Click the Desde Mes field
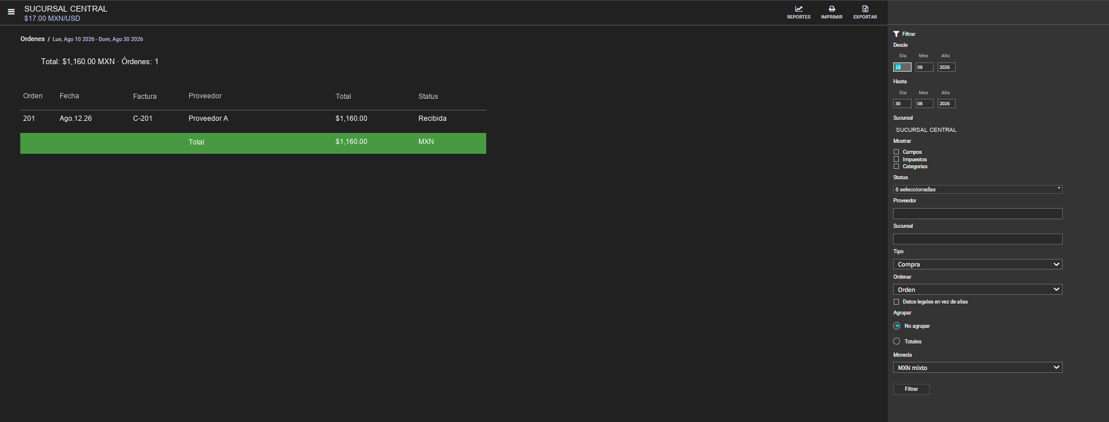 click(924, 67)
